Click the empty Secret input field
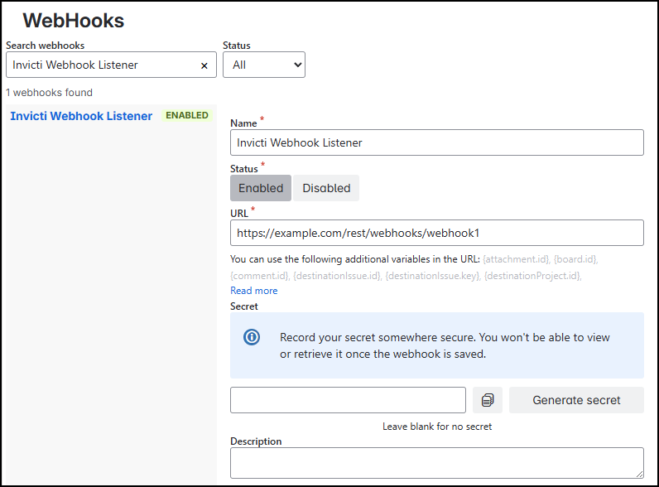Viewport: 659px width, 487px height. pyautogui.click(x=348, y=400)
